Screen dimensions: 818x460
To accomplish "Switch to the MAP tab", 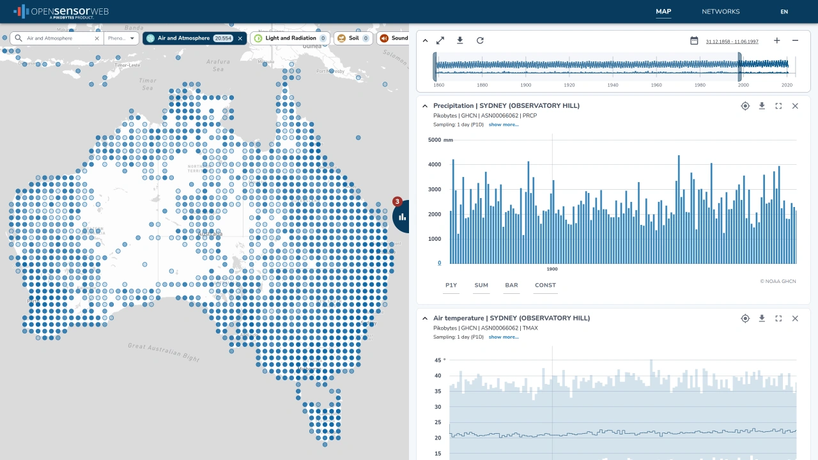I will (663, 11).
